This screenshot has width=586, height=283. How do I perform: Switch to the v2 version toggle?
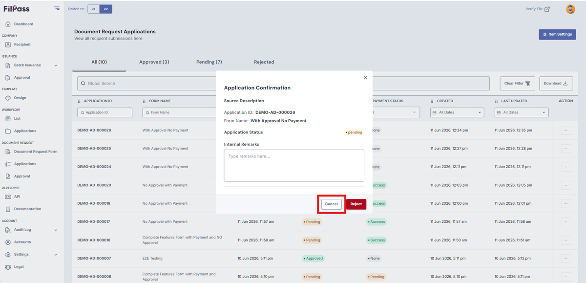[106, 9]
